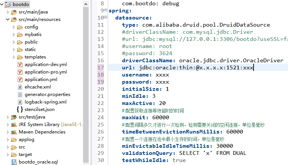Click the 'timeBetweenEvictionRunsMillis: 60000' line
This screenshot has width=288, height=165.
(183, 132)
